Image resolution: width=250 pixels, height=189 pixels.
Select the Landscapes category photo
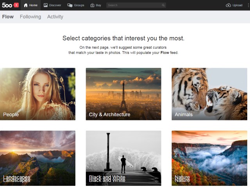37,158
